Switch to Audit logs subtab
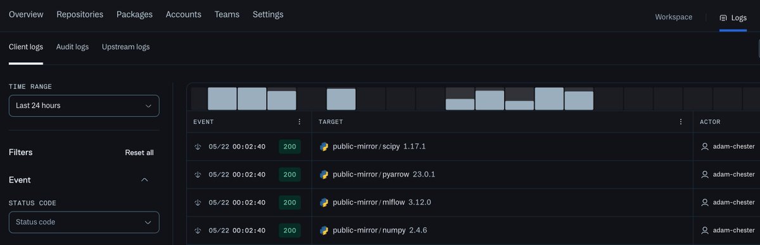The image size is (760, 245). pyautogui.click(x=72, y=47)
